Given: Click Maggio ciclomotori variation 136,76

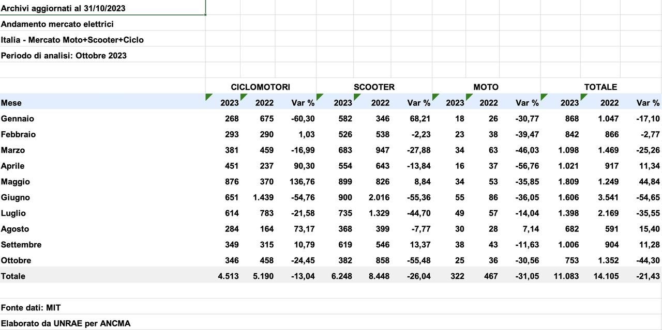Looking at the screenshot, I should click(303, 181).
